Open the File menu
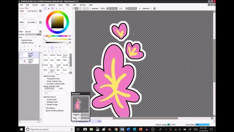Image resolution: width=234 pixels, height=132 pixels. coord(22,5)
